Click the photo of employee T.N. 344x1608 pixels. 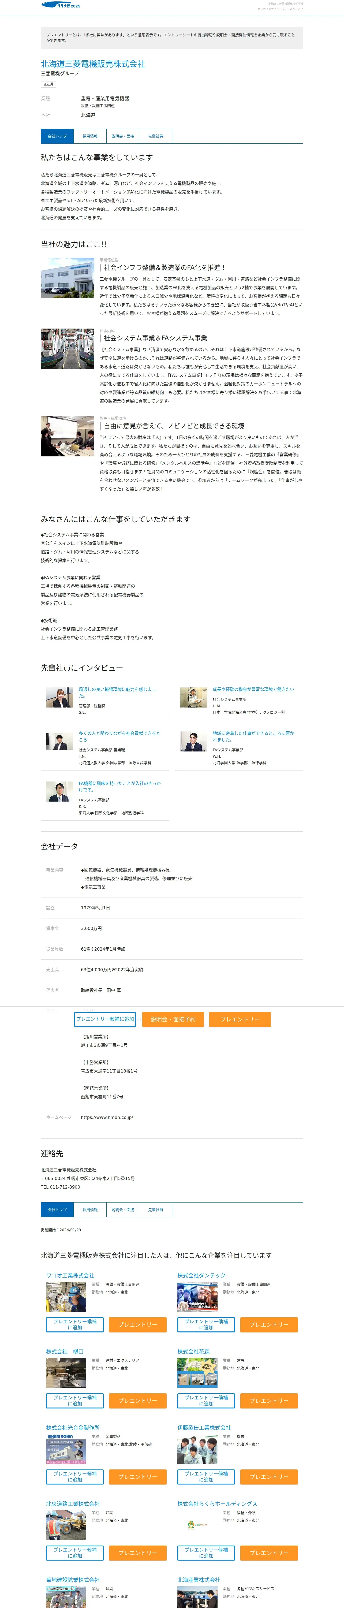59,741
